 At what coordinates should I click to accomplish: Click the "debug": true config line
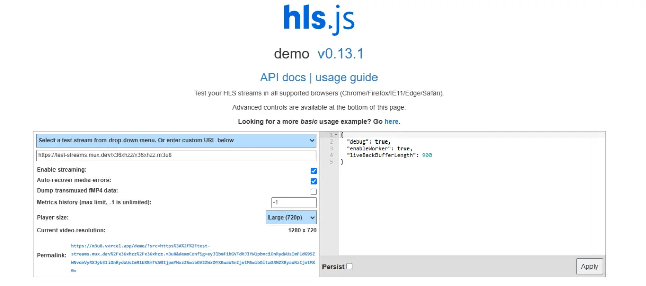(369, 142)
